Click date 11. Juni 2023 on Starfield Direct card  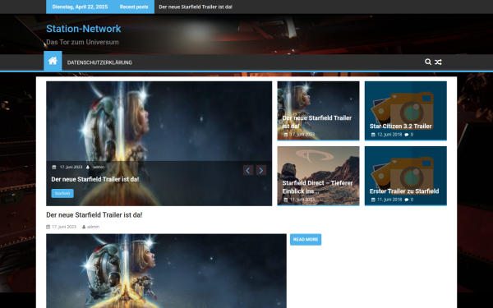coord(302,200)
